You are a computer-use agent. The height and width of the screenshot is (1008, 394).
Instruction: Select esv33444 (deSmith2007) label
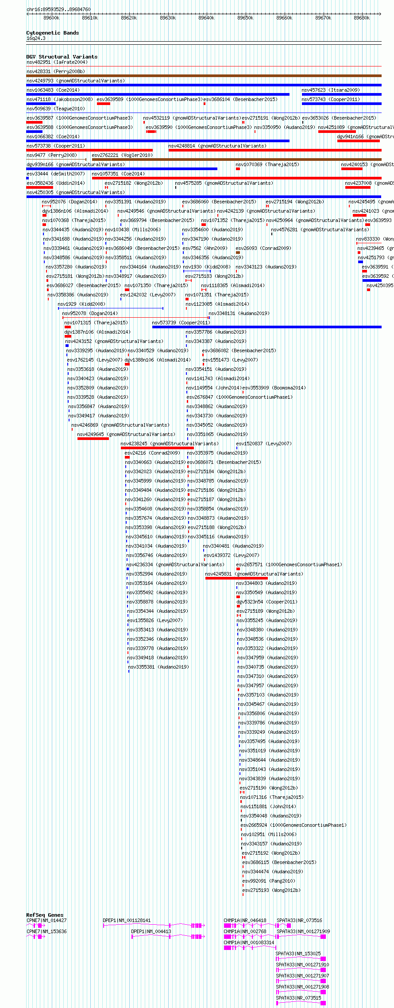point(55,174)
